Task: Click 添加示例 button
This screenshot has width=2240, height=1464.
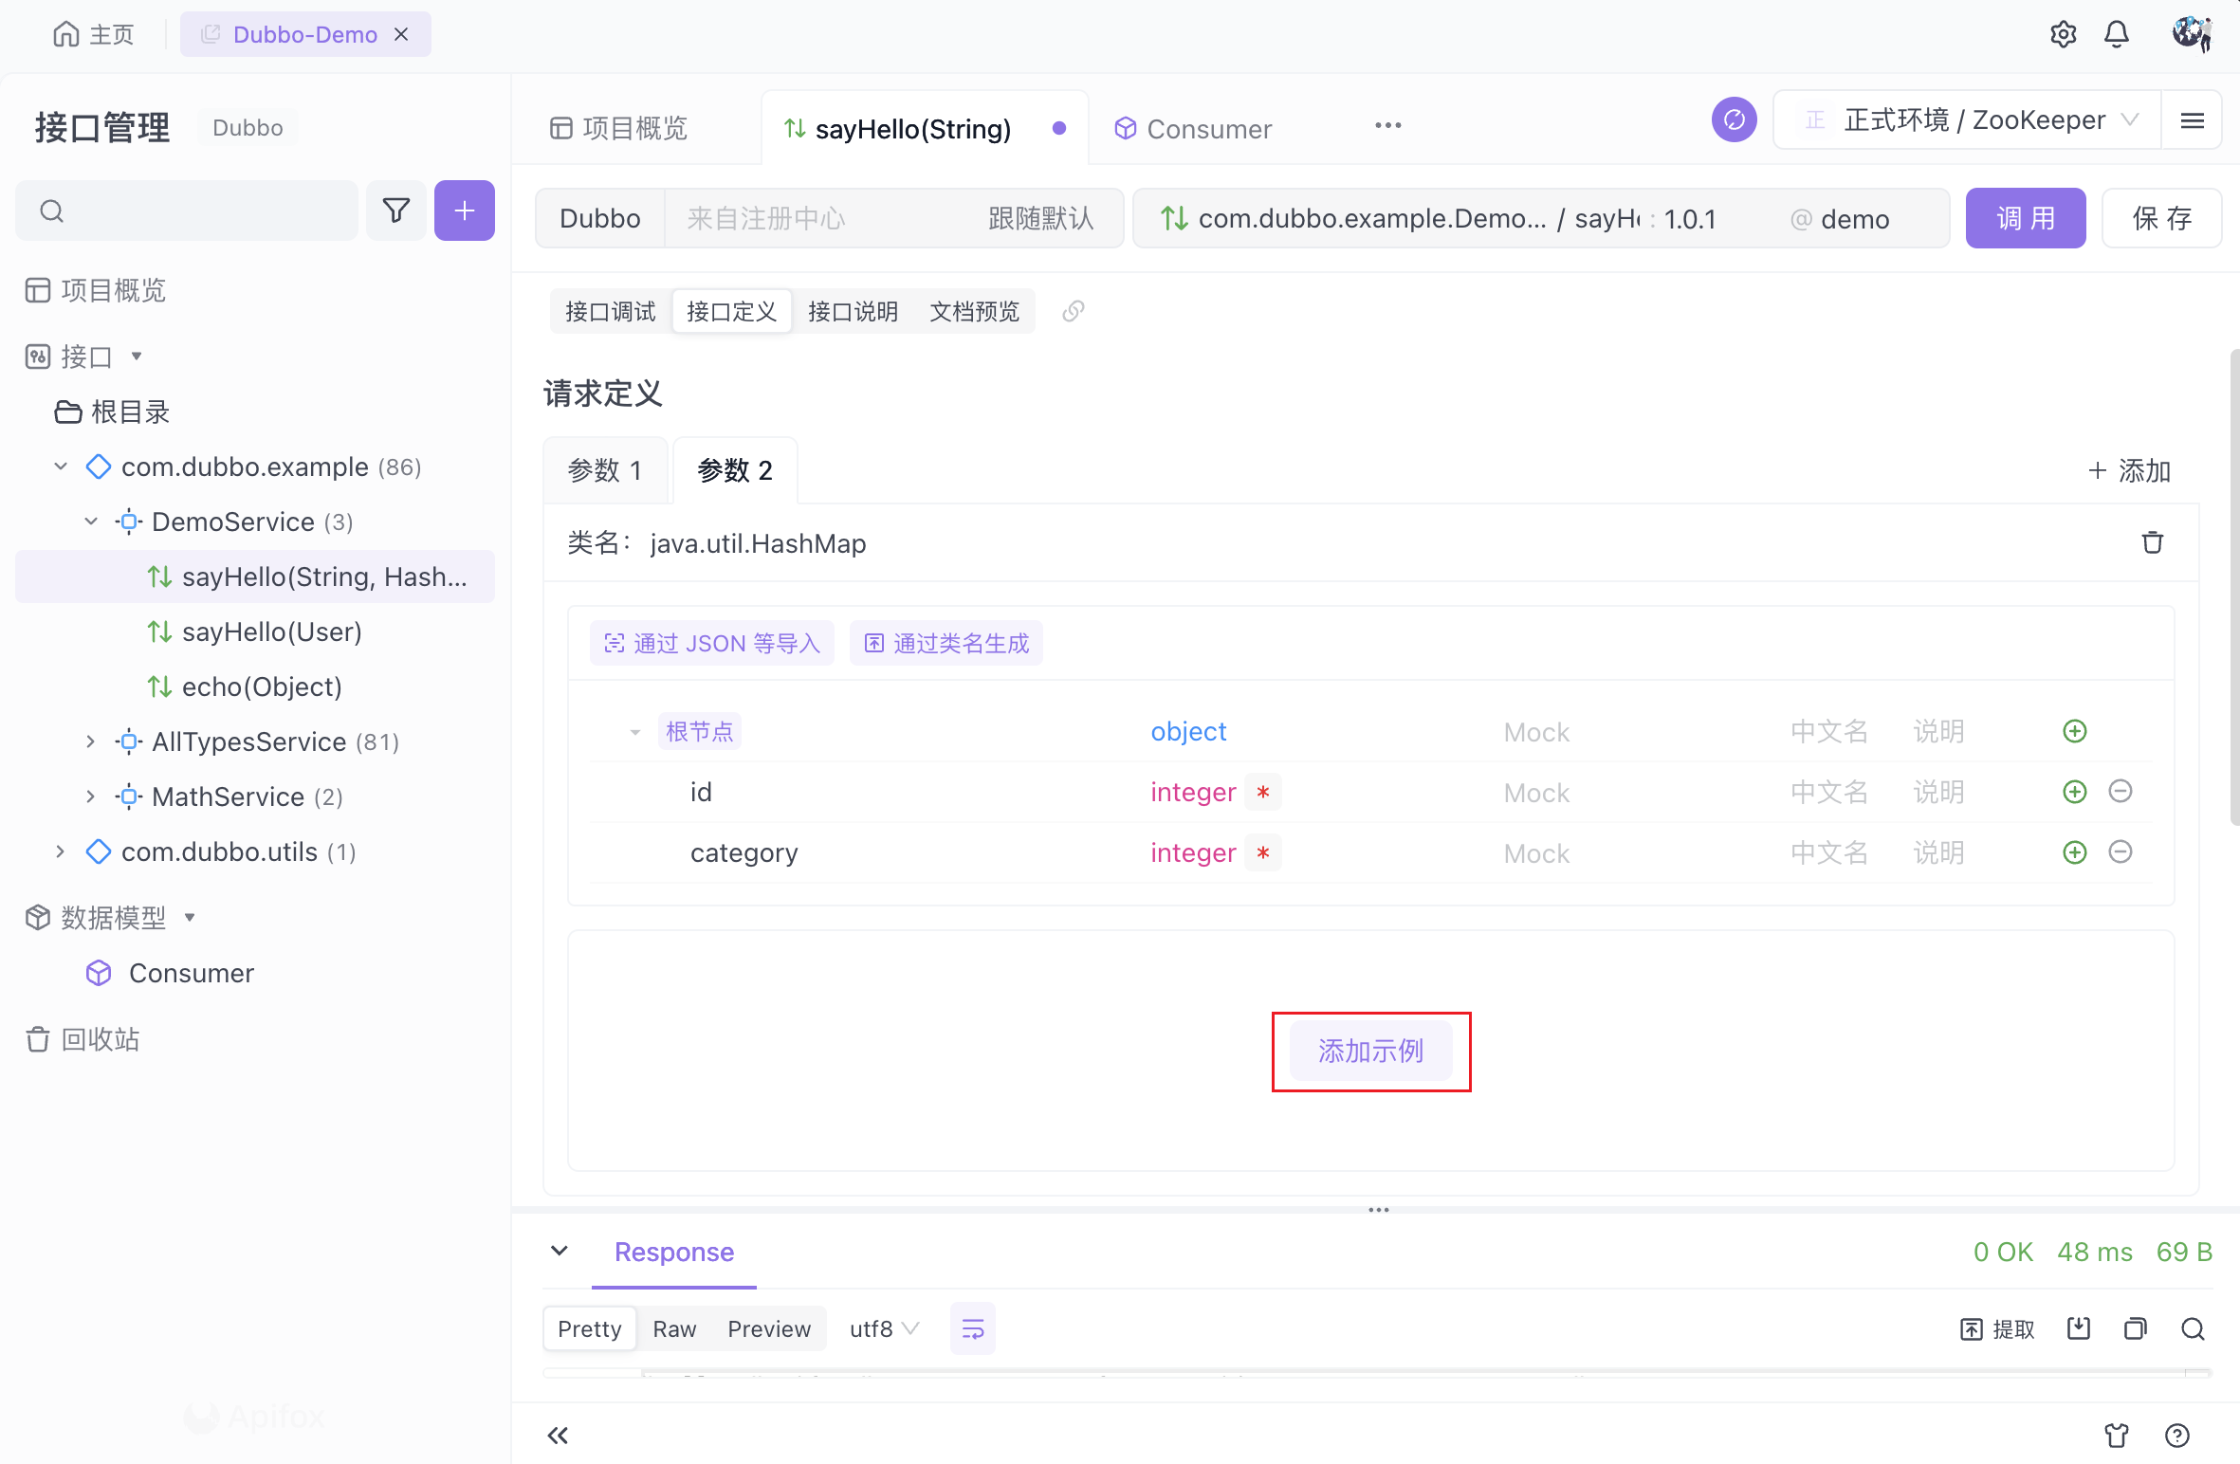Action: (1370, 1051)
